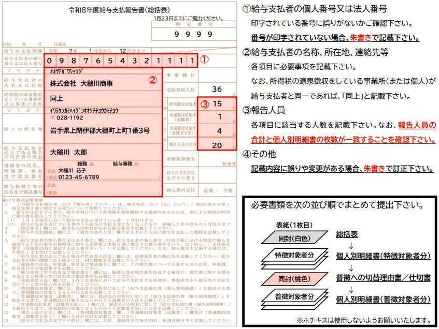The image size is (439, 329).
Task: Click the 報告人員の合計 value 20
Action: [217, 145]
